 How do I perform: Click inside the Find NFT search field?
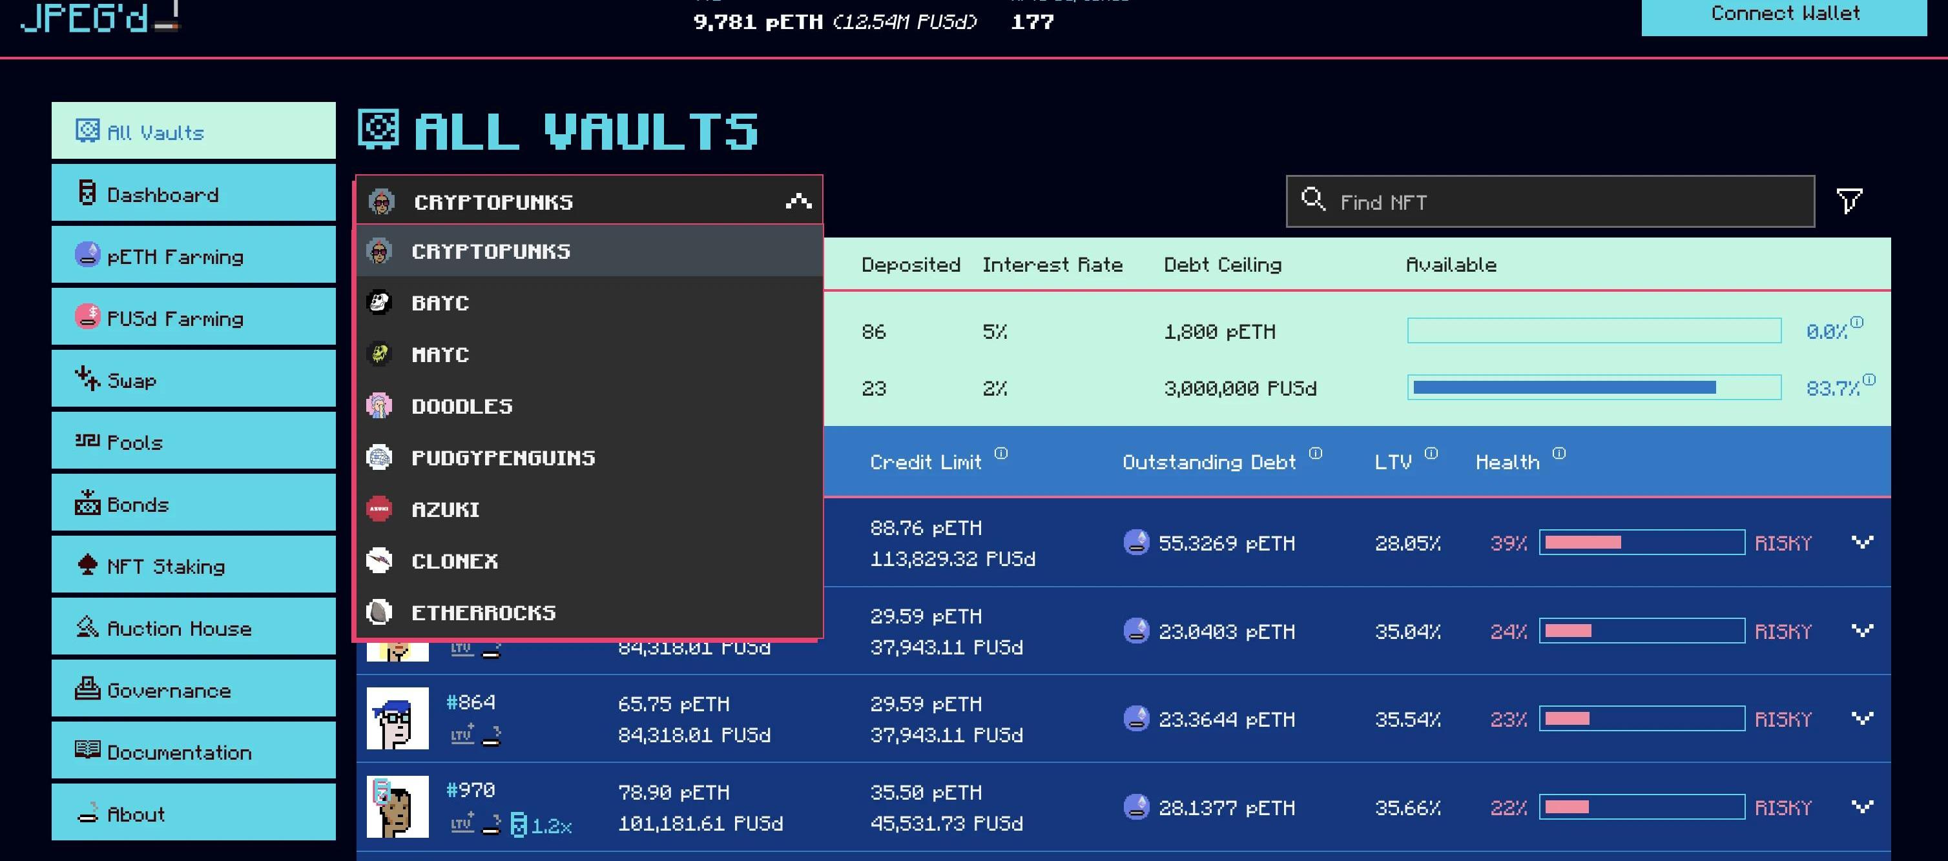coord(1550,201)
